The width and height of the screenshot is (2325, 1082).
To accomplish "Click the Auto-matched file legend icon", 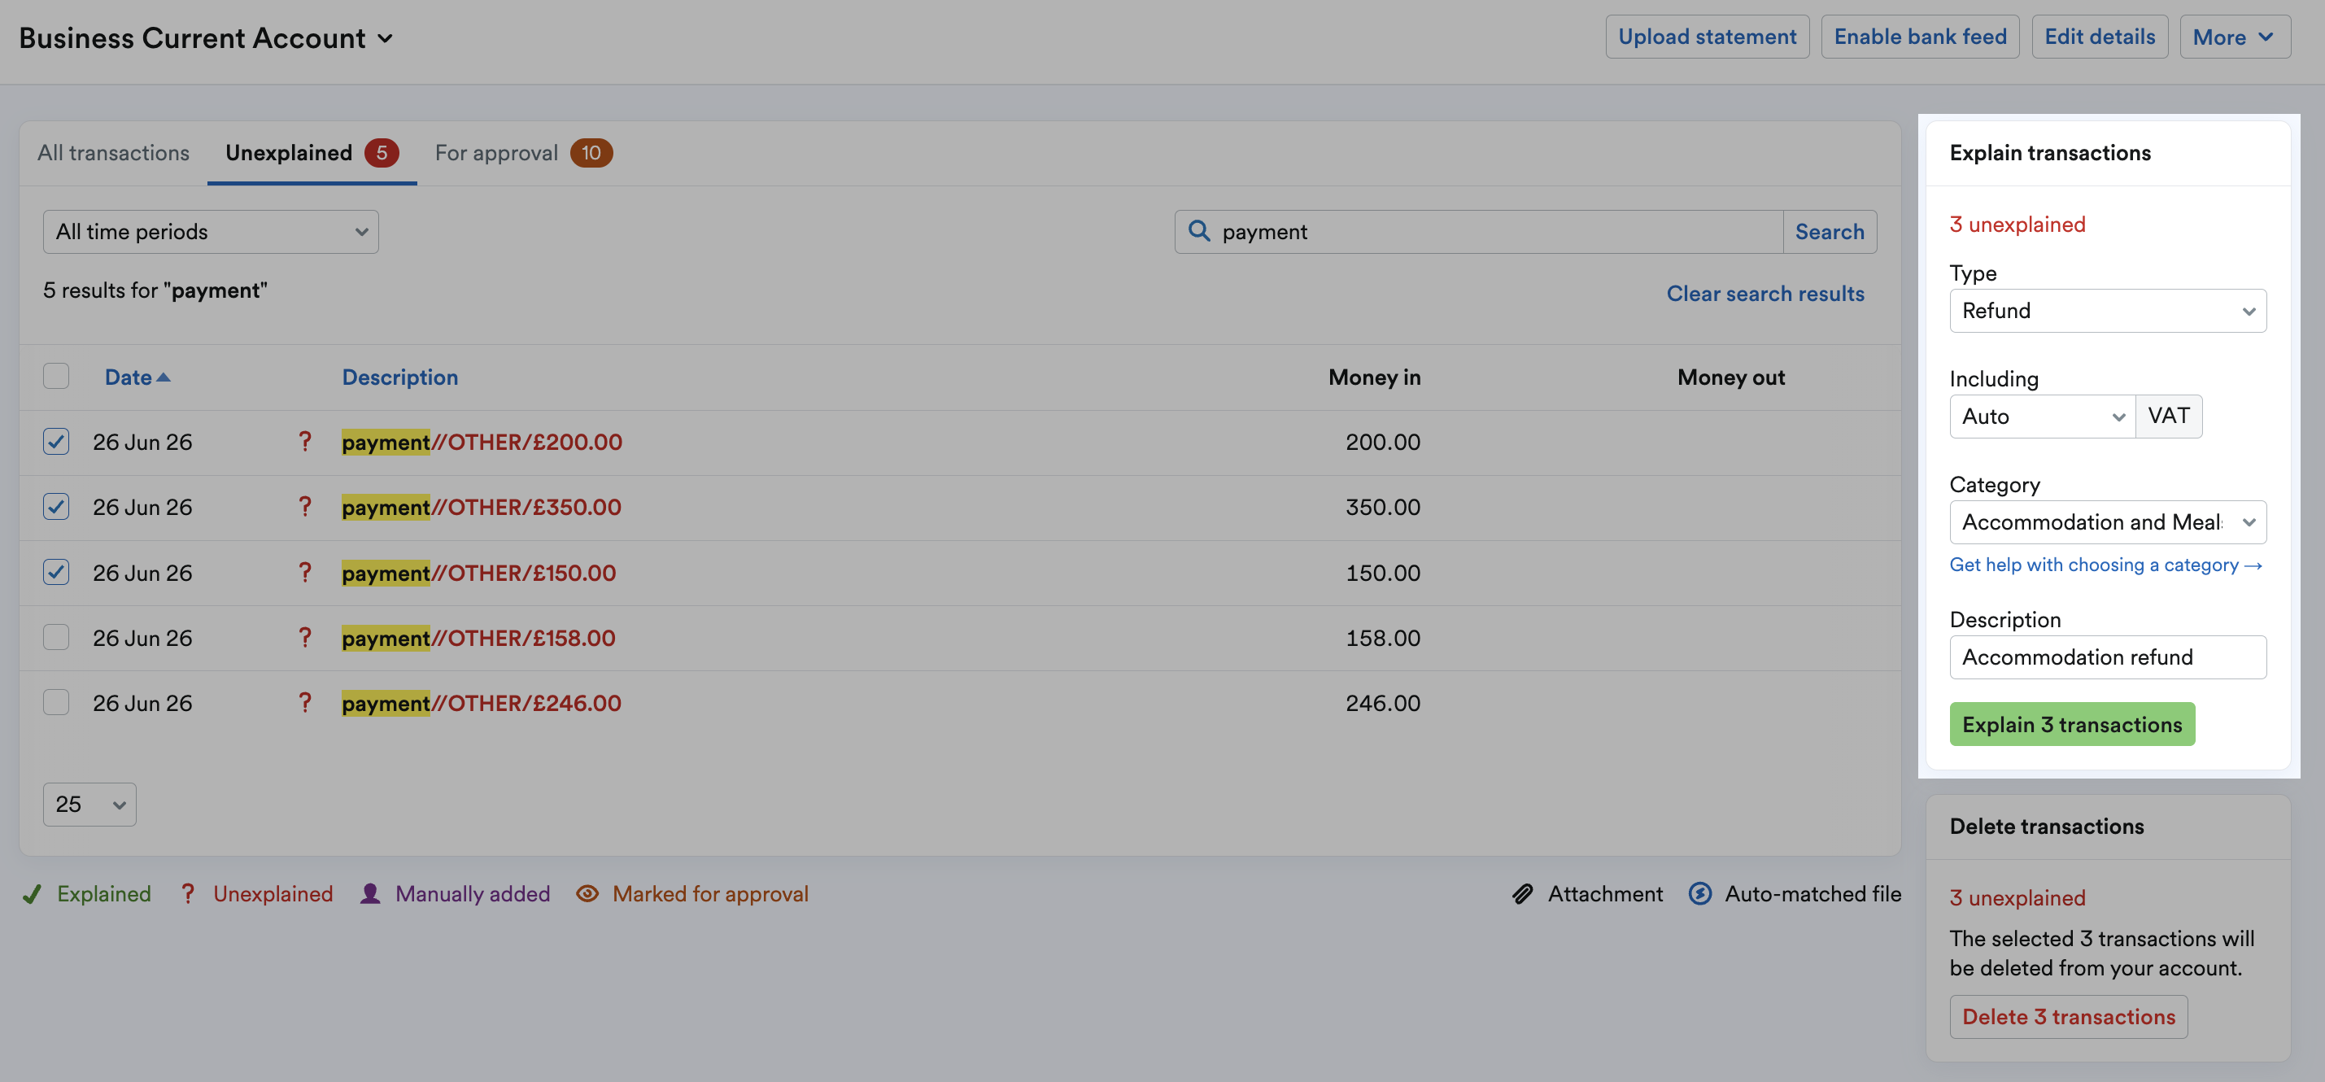I will click(1699, 893).
